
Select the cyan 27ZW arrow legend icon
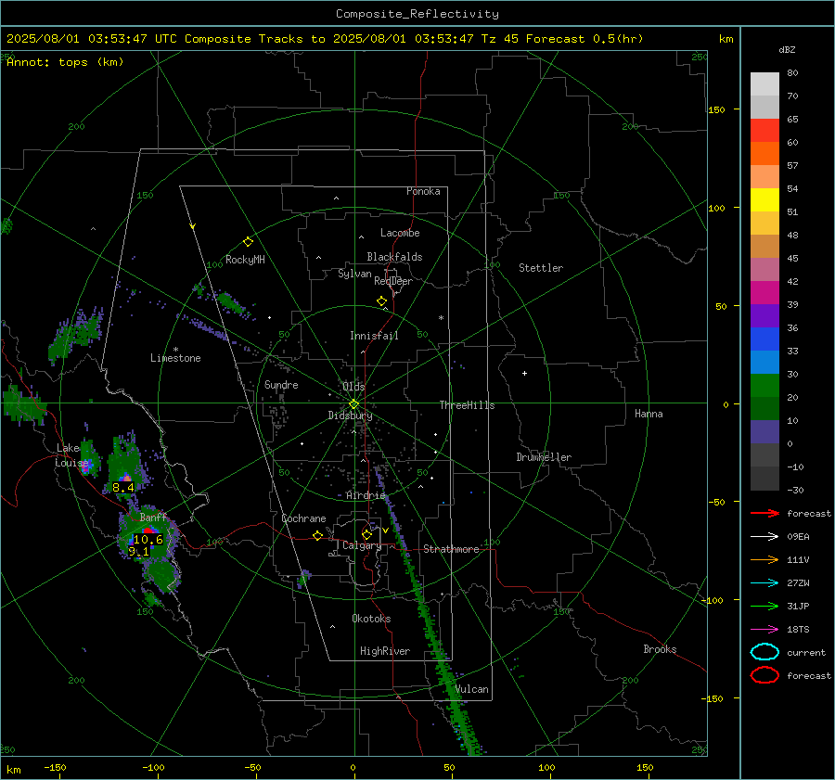pyautogui.click(x=764, y=583)
